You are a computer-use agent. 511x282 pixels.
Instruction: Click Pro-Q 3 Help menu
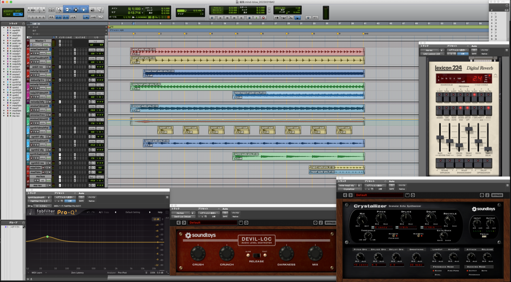coord(160,212)
